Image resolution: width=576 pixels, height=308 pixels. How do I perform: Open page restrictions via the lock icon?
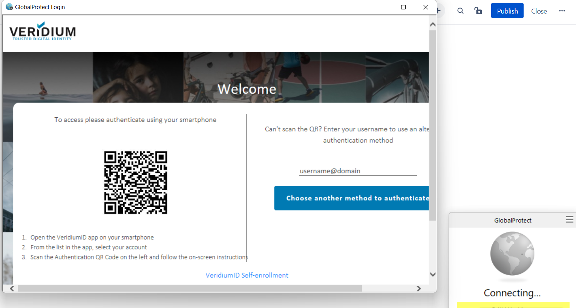coord(478,11)
